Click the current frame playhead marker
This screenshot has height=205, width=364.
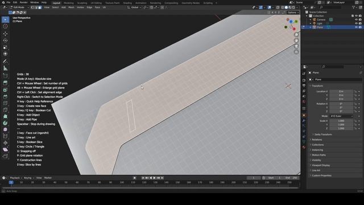point(11,182)
